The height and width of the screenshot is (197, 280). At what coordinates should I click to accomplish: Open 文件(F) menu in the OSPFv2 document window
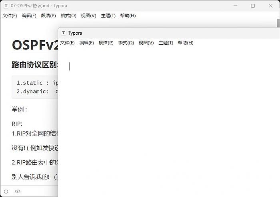click(10, 16)
